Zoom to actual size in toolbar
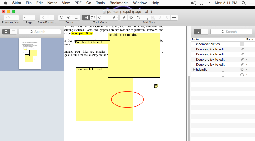255x141 pixels. 69,18
